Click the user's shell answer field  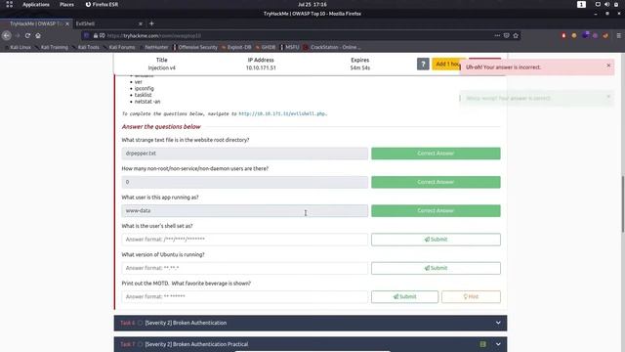245,240
